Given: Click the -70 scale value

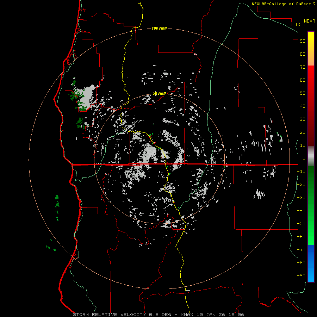Looking at the screenshot, I should tap(301, 250).
